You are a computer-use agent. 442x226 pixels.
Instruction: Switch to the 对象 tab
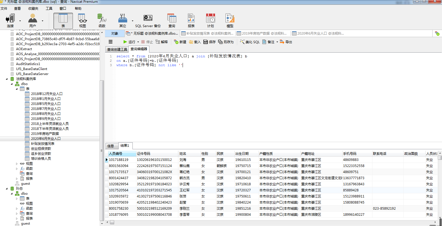114,34
